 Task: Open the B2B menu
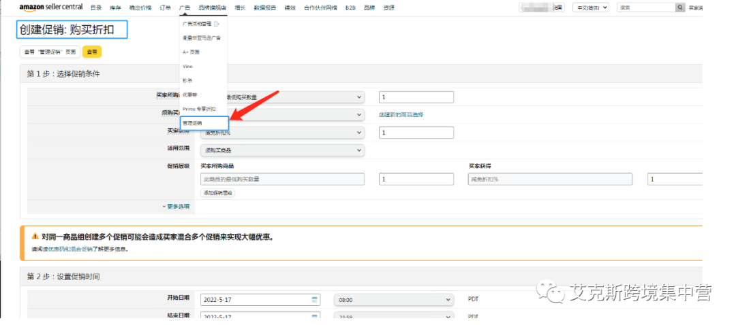point(350,7)
